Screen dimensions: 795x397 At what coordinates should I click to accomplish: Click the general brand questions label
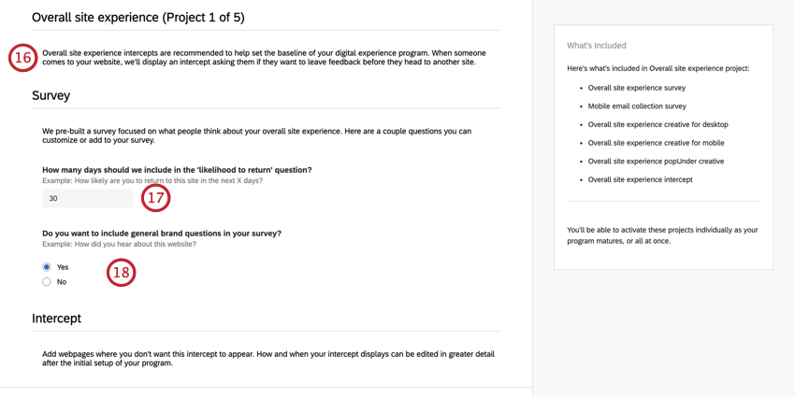pos(162,234)
